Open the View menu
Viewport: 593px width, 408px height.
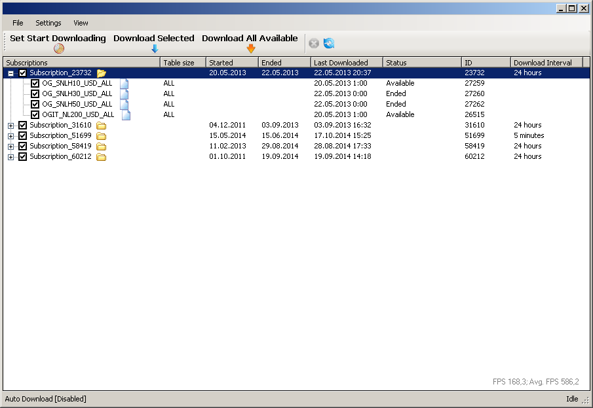tap(81, 23)
